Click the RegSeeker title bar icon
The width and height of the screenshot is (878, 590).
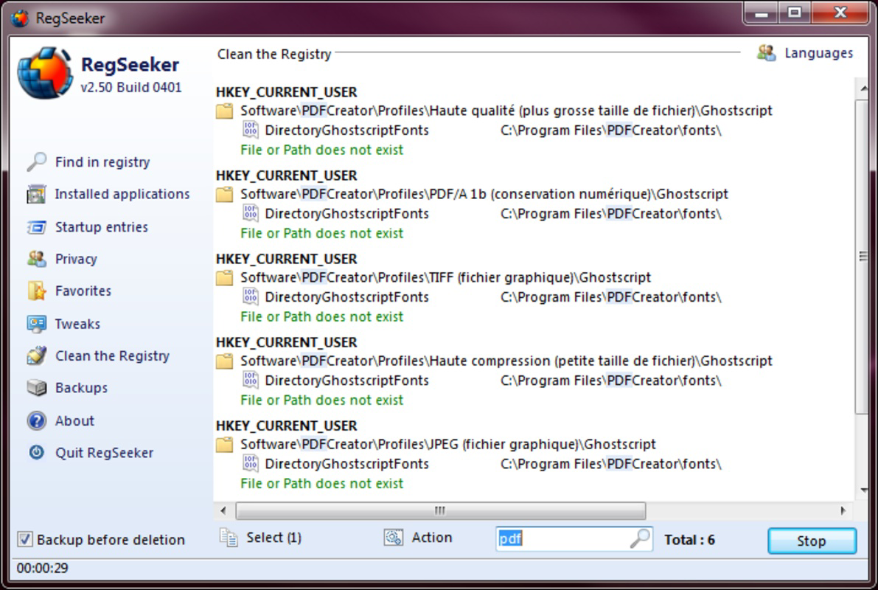point(20,18)
